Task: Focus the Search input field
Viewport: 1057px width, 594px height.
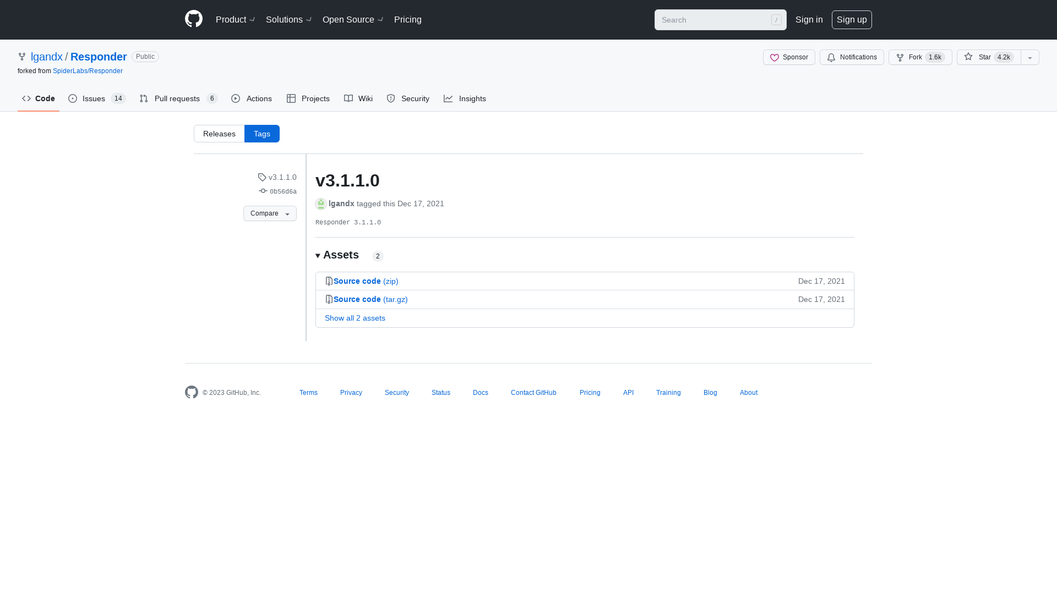Action: tap(720, 20)
